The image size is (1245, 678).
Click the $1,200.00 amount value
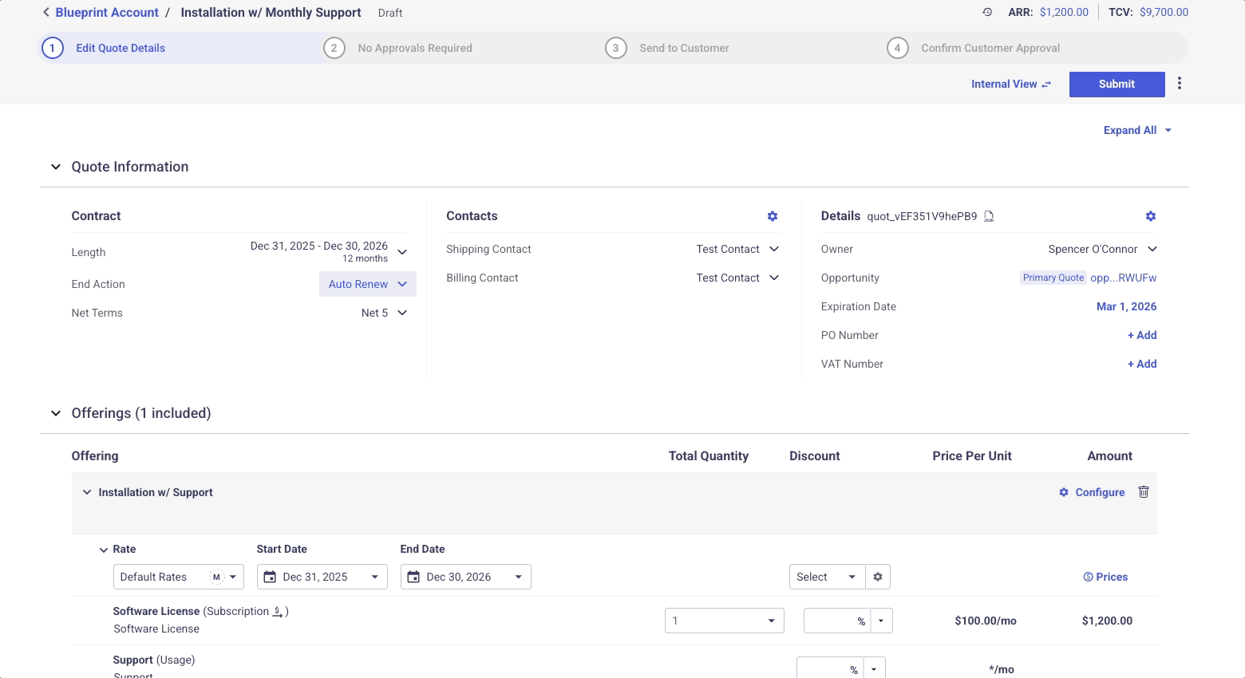tap(1107, 621)
